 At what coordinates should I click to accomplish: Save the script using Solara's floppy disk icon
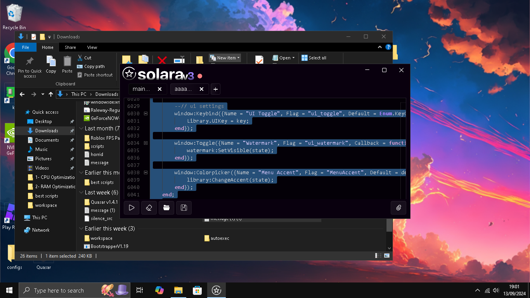click(x=184, y=208)
